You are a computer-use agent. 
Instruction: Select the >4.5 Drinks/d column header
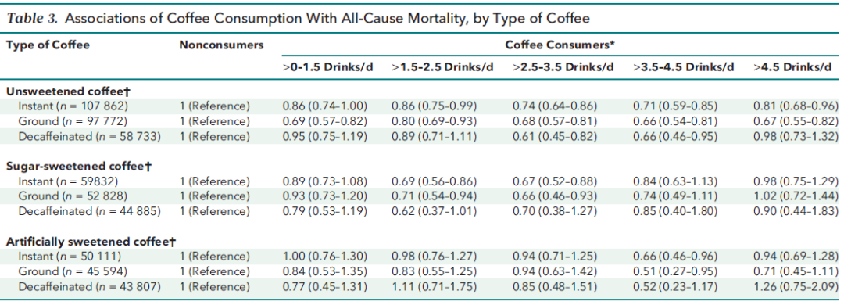pos(793,67)
